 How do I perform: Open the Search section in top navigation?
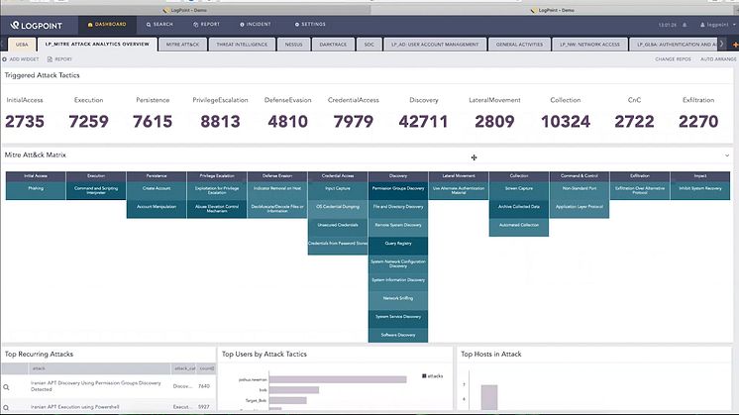point(158,23)
